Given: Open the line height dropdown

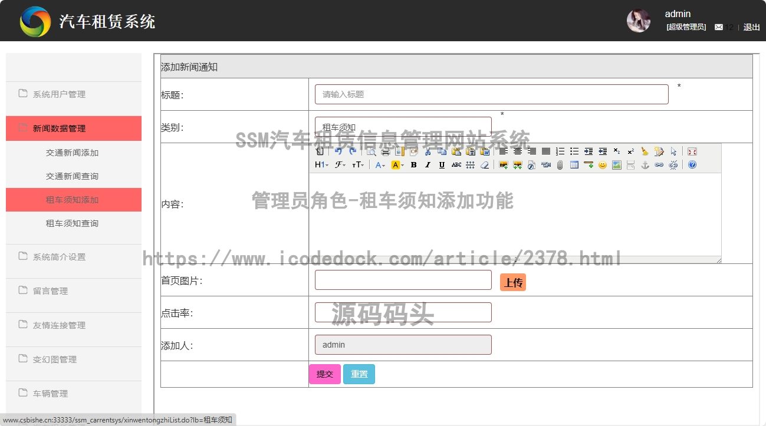Looking at the screenshot, I should click(471, 165).
